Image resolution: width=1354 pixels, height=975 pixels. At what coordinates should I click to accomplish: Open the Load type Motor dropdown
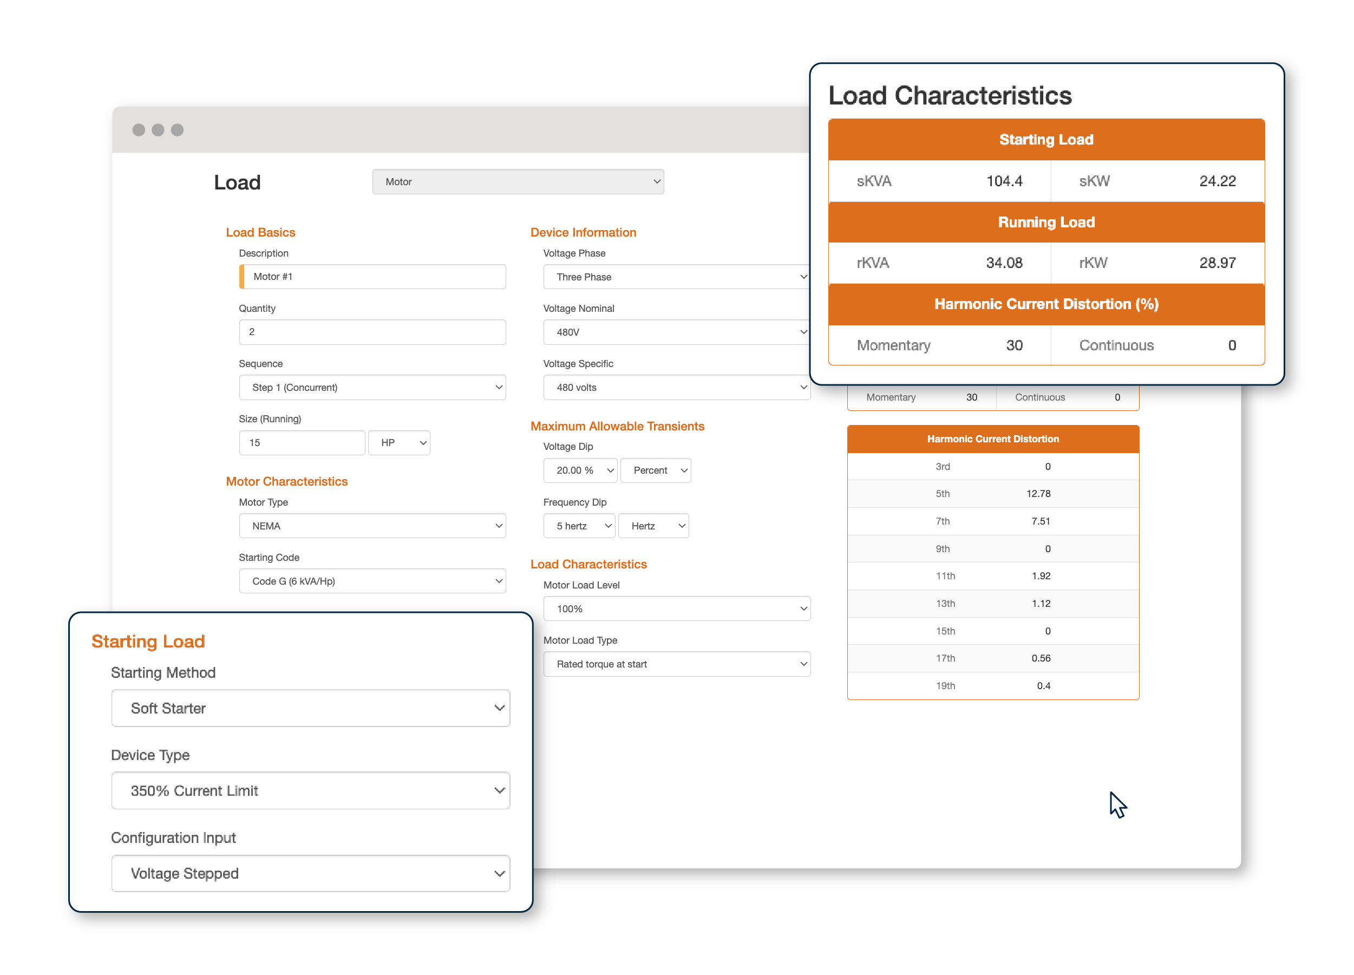point(517,181)
